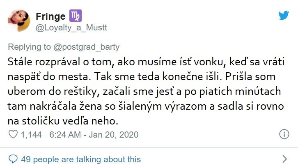
Task: Expand the conversation with the right chevron
Action: (x=285, y=159)
